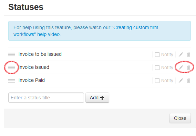Viewport: 196px width, 136px height.
Task: Delete the Invoice Paid status
Action: (x=188, y=81)
